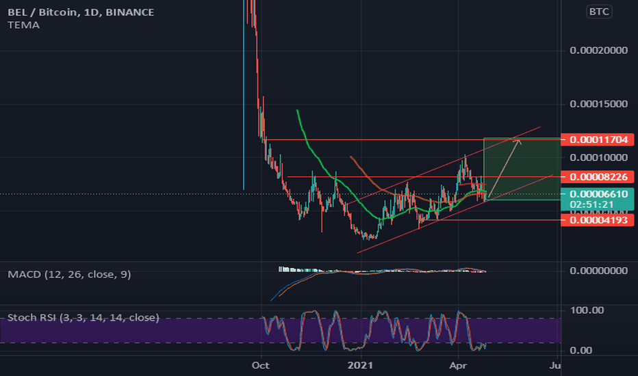Click the BTC currency button
638x376 pixels.
tap(599, 12)
